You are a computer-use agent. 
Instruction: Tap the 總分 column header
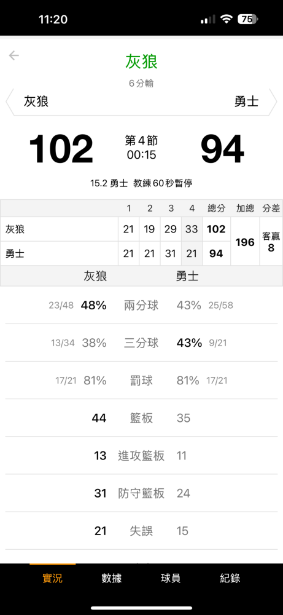point(216,208)
